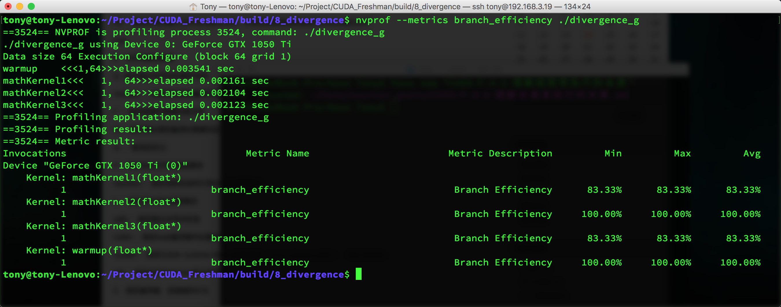Click mathKernel2's Avg value of 100.00%

(740, 214)
